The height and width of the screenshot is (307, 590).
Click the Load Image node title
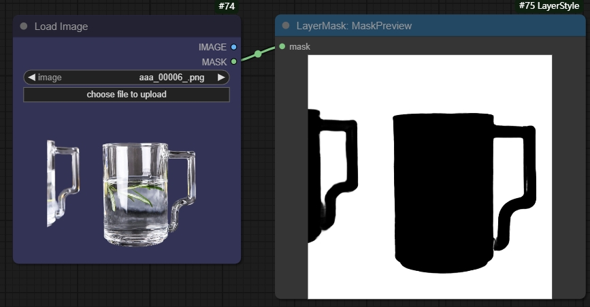[61, 27]
